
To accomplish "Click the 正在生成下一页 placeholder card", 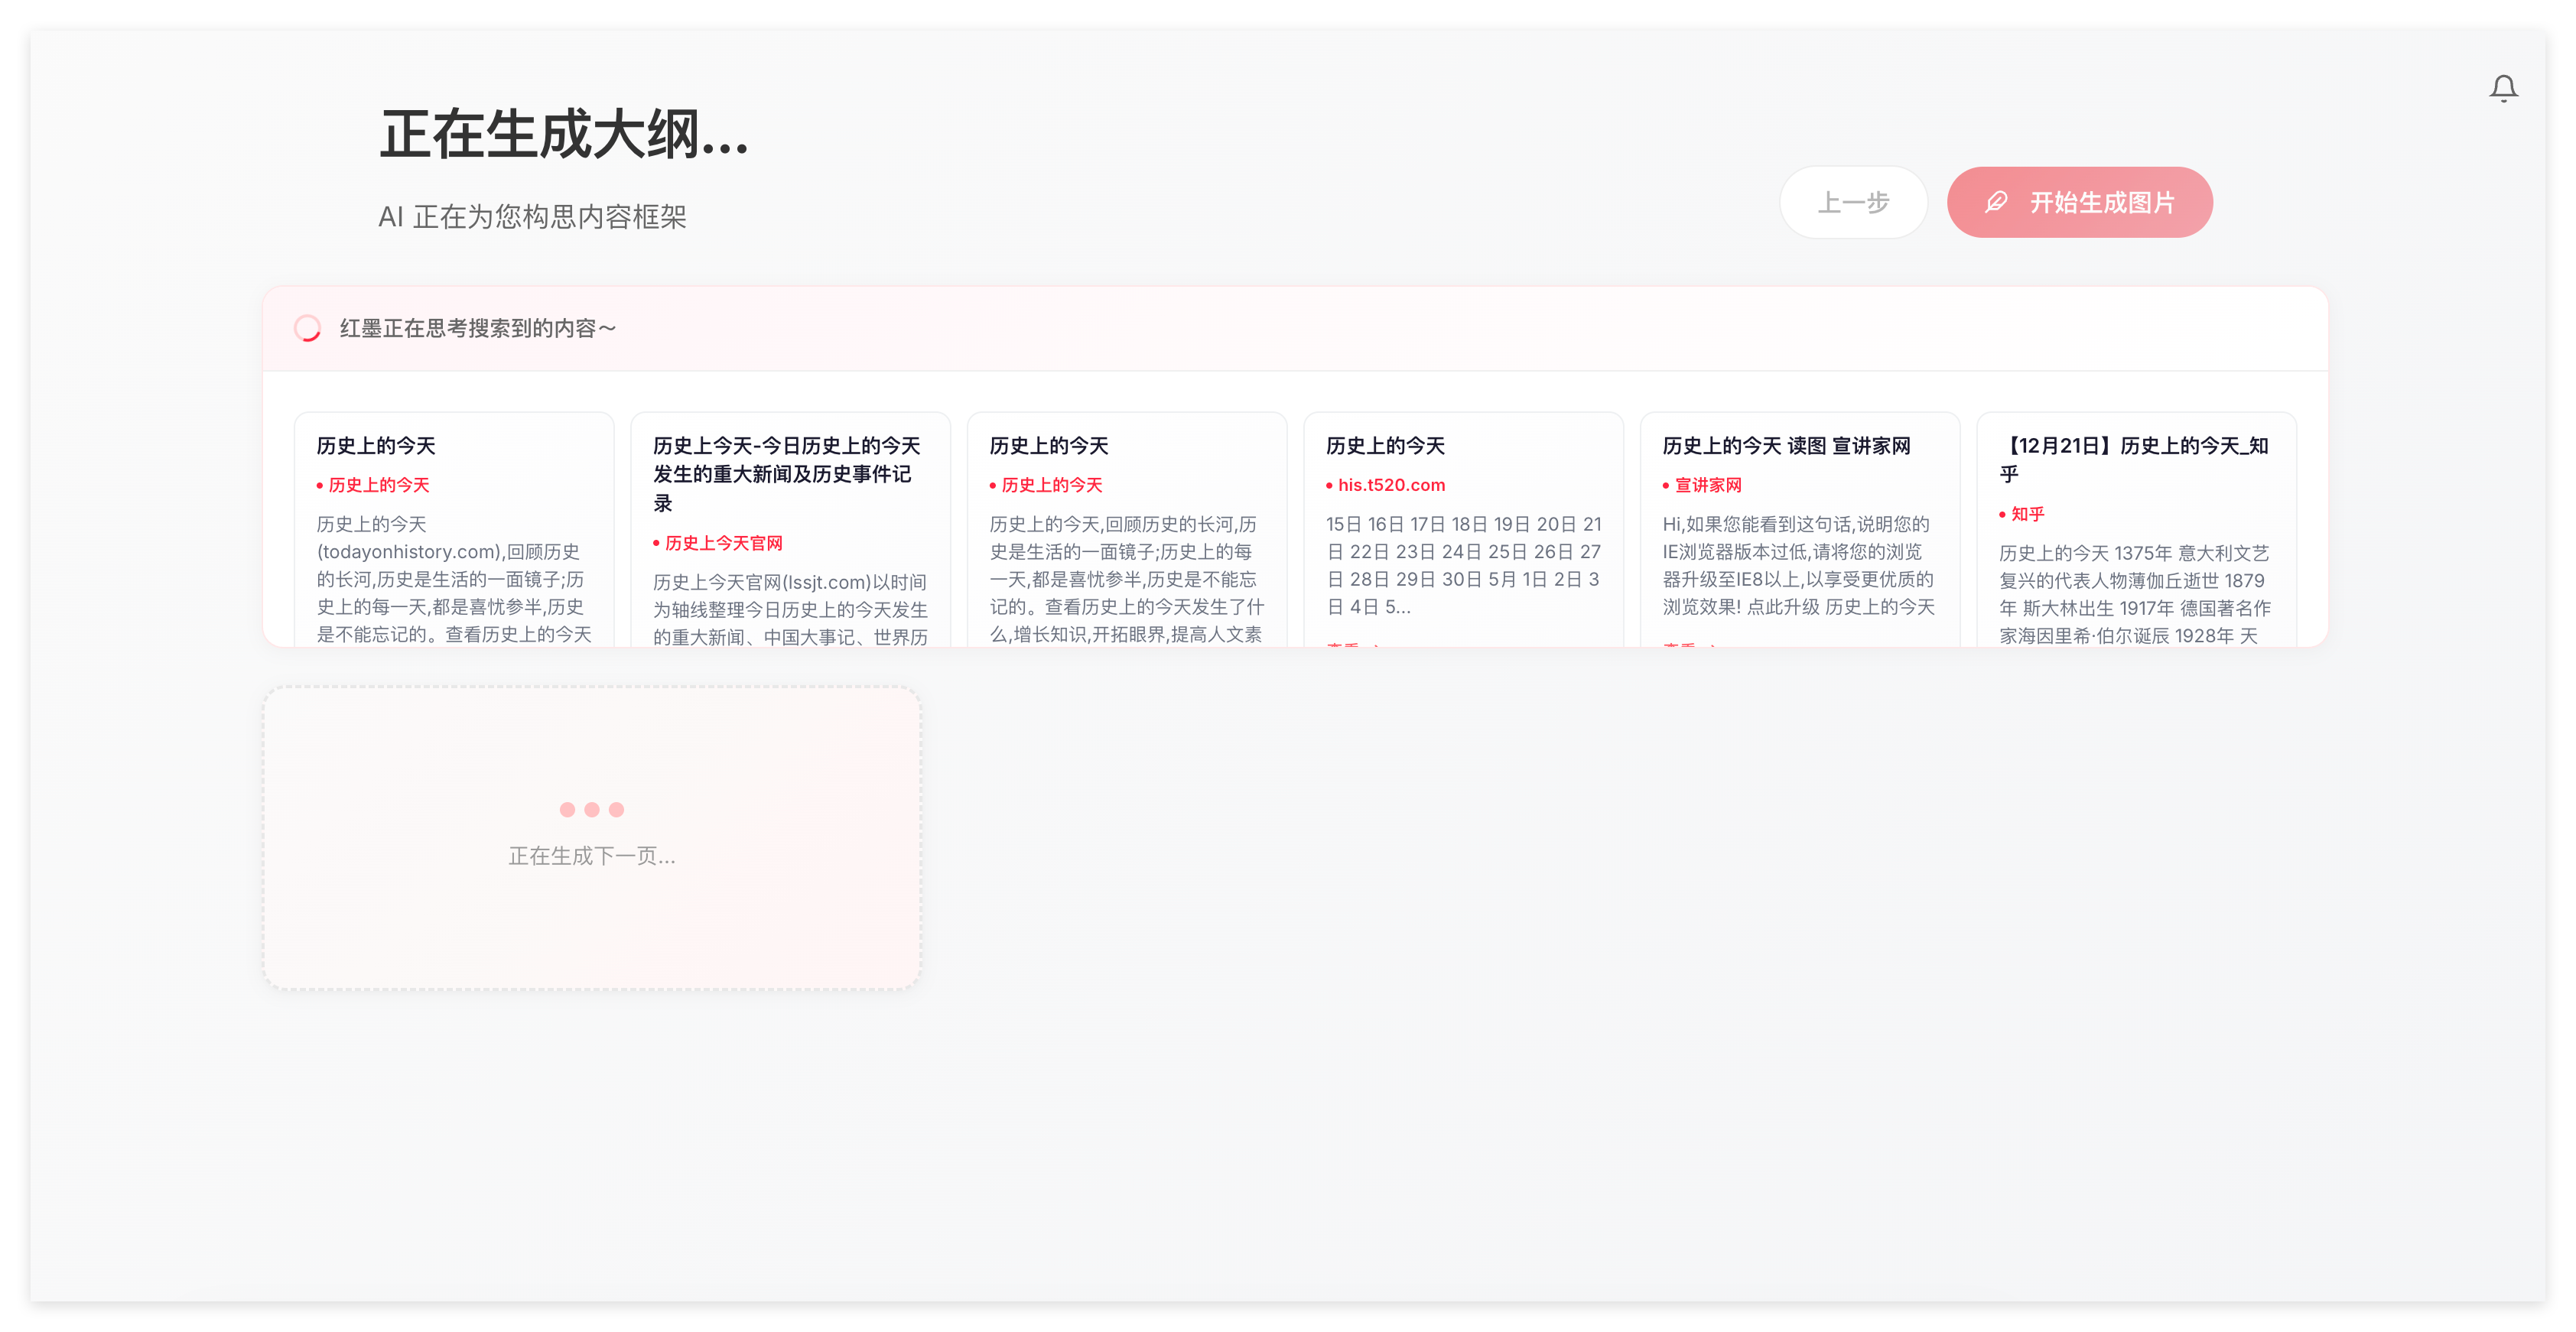I will pos(592,838).
